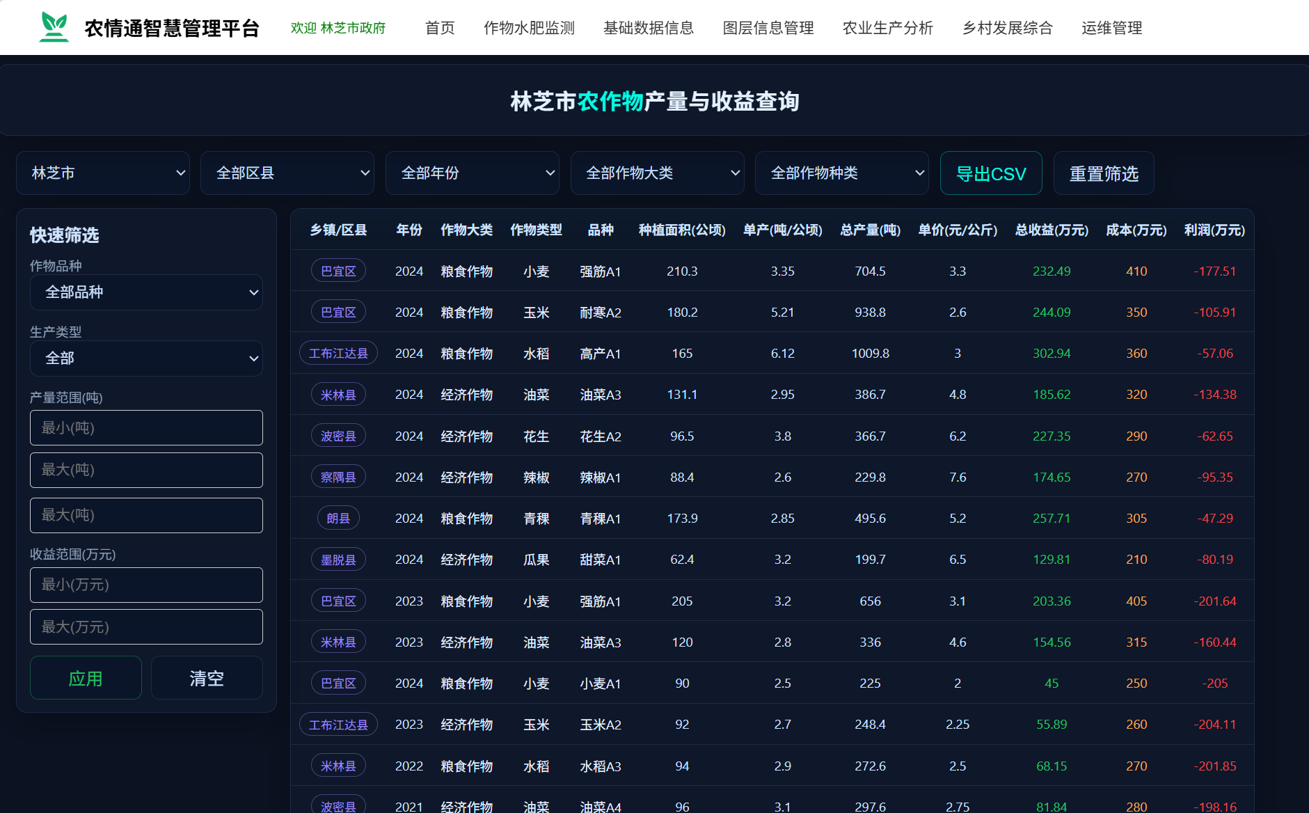Open the 全部品种 variety dropdown
1309x813 pixels.
[146, 292]
